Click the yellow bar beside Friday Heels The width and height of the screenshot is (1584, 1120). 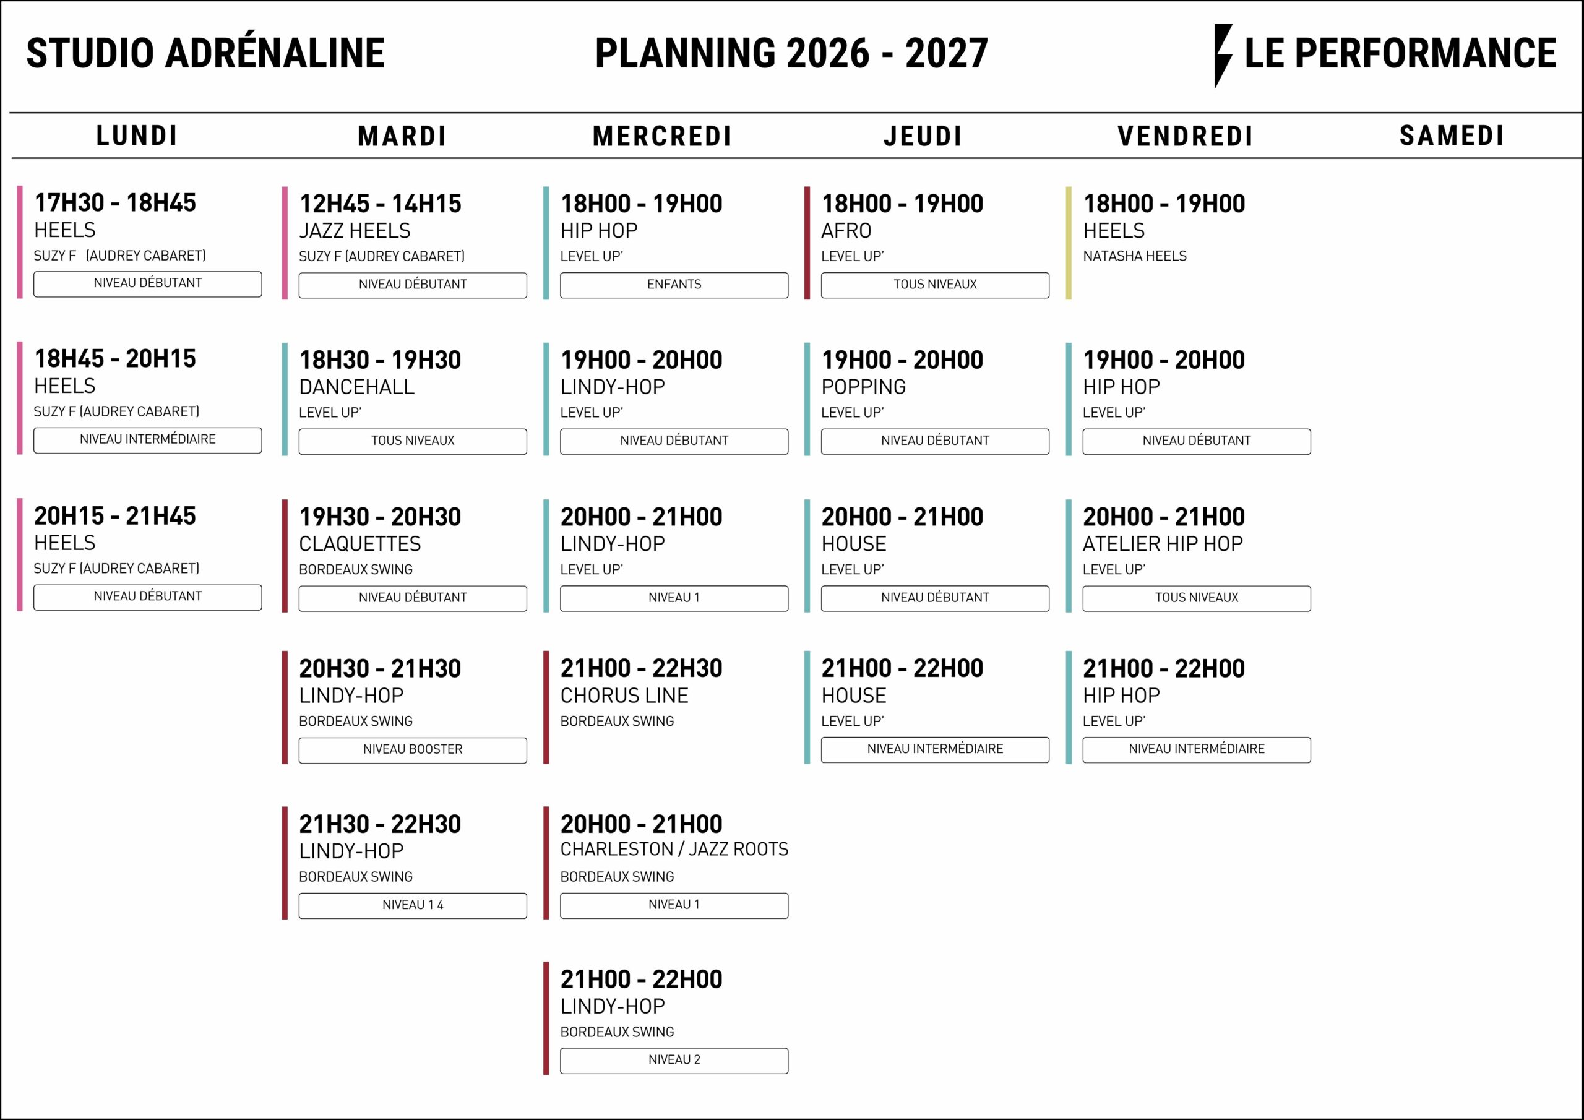point(1069,243)
